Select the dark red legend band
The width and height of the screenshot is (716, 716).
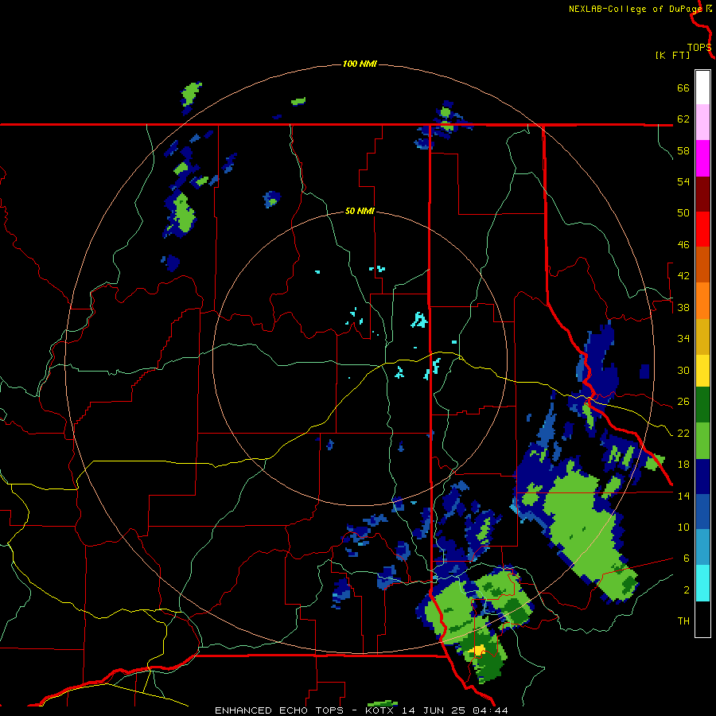[702, 194]
